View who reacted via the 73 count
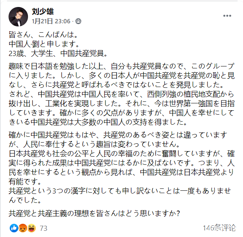This screenshot has width=243, height=237. pos(44,228)
